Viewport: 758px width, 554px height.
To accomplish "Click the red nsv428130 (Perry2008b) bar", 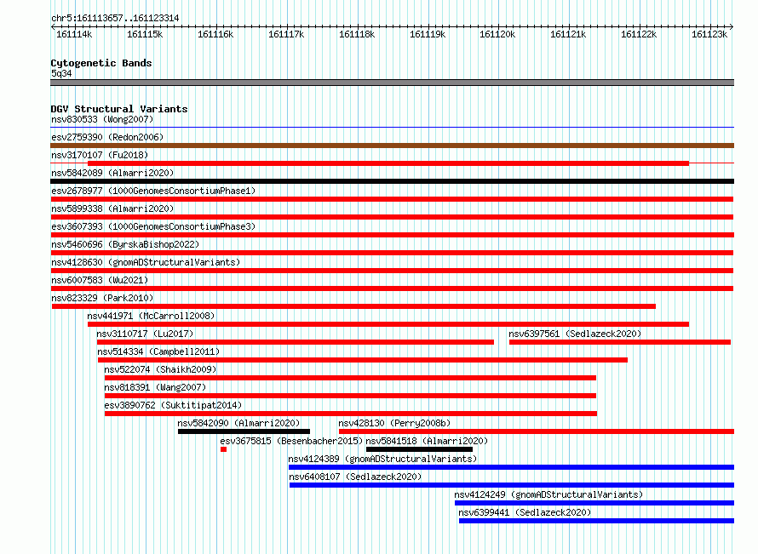I will tap(537, 431).
